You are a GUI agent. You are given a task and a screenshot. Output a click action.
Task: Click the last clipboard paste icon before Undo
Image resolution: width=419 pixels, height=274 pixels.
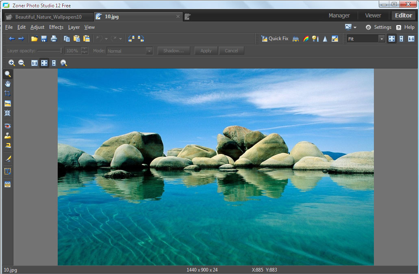click(x=86, y=39)
